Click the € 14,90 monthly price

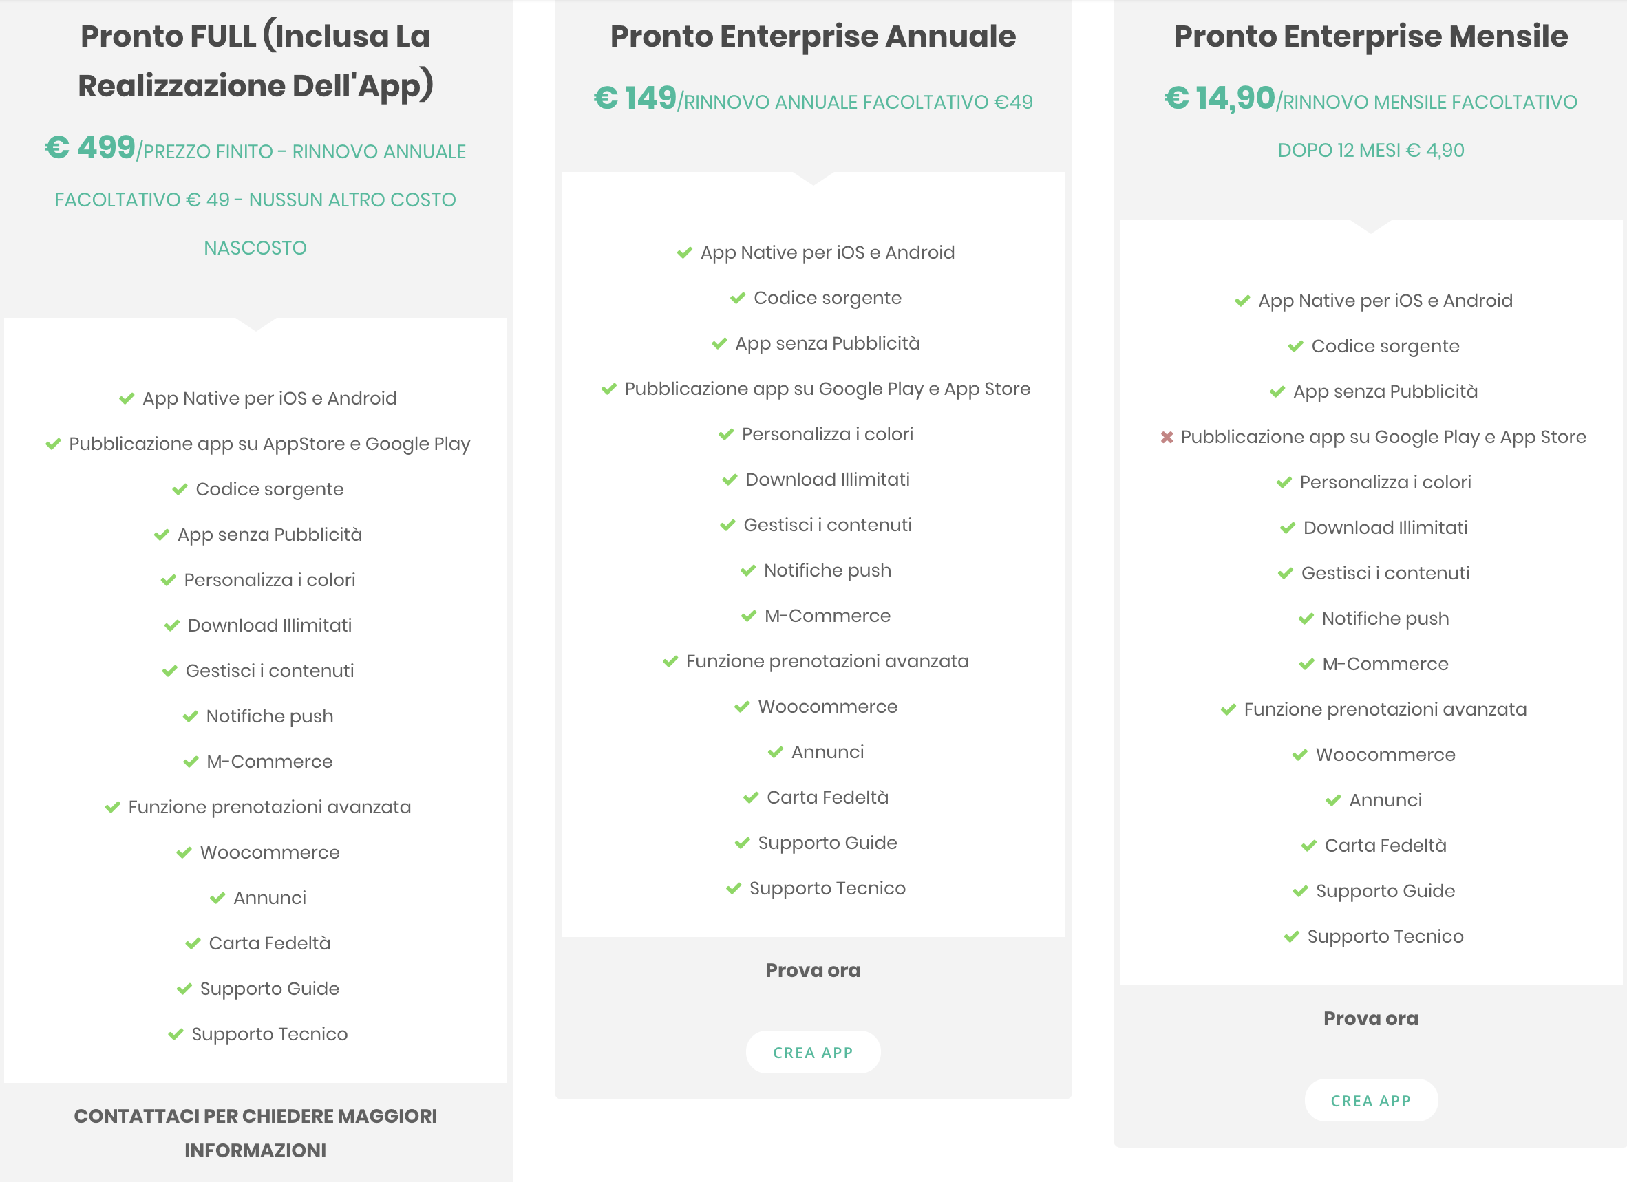point(1220,98)
